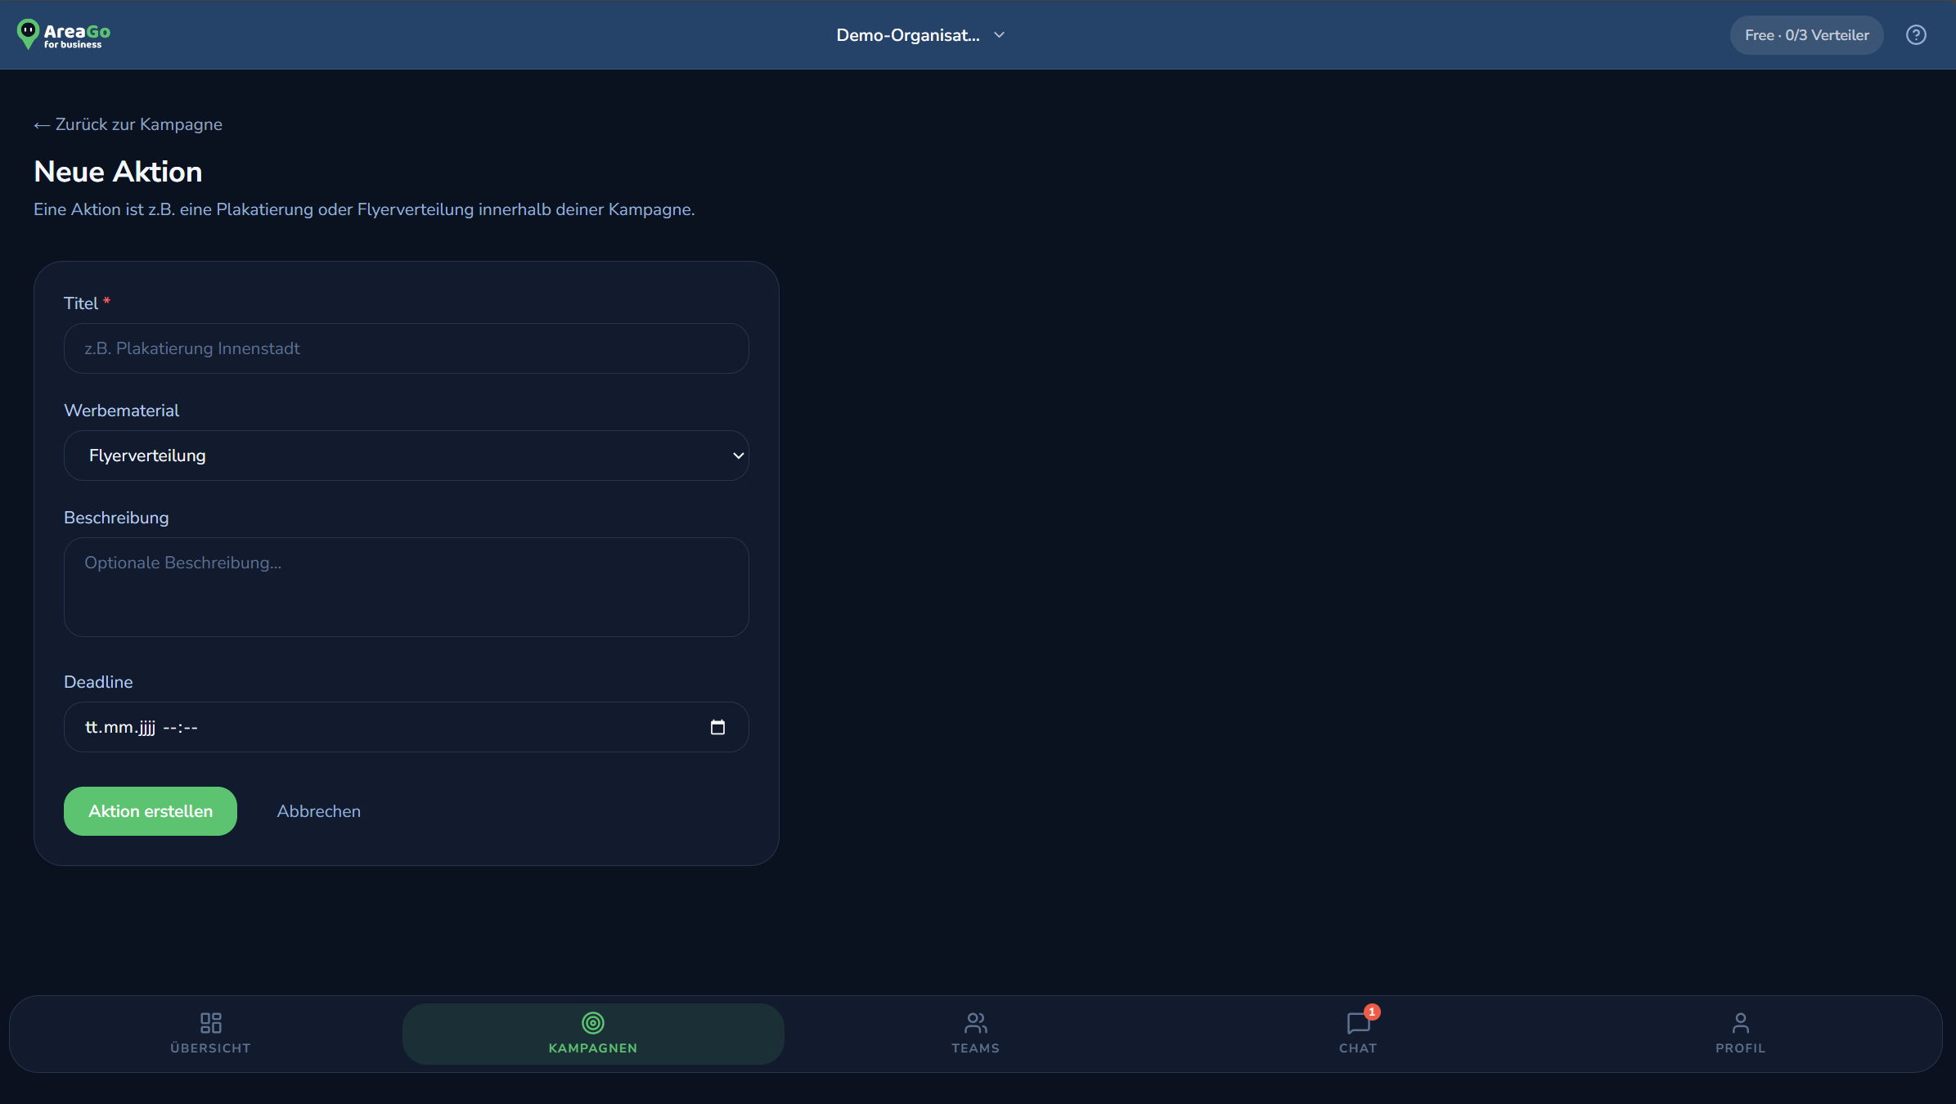Open the Übersicht tab
Image resolution: width=1956 pixels, height=1104 pixels.
tap(211, 1034)
